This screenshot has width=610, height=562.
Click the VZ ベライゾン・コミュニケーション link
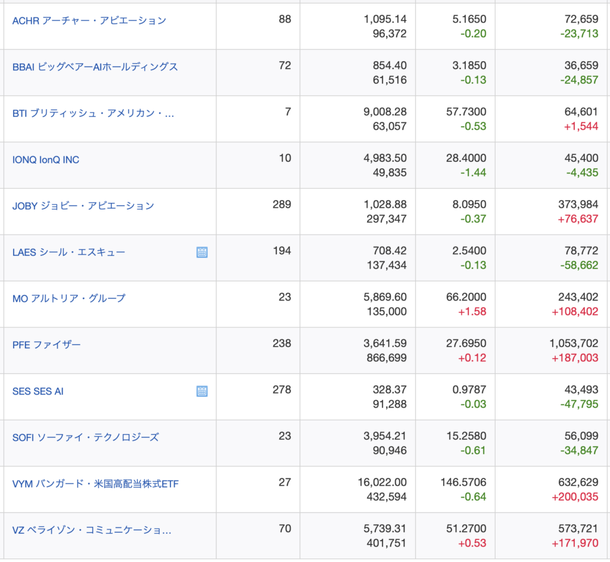point(92,530)
